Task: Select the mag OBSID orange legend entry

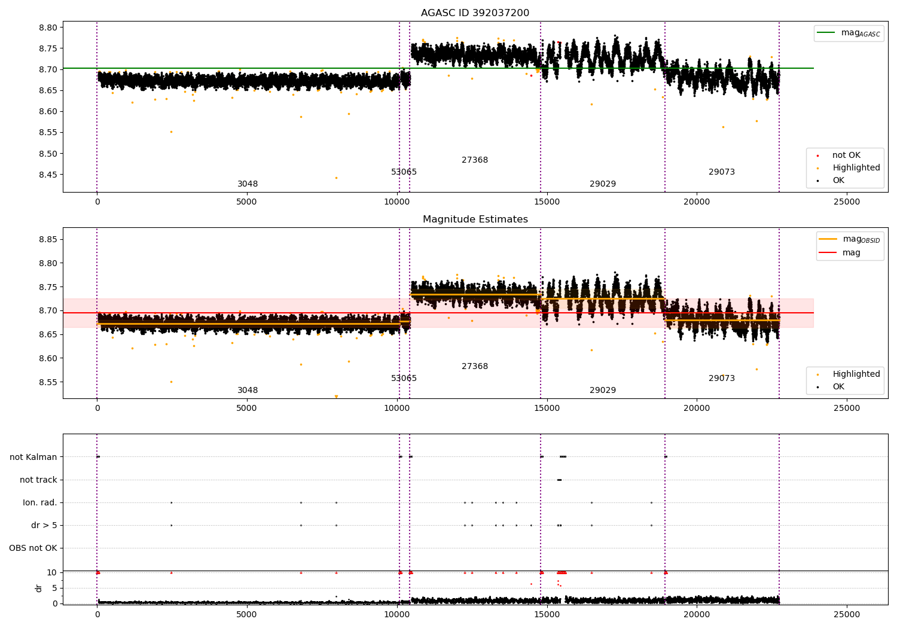Action: tap(850, 239)
